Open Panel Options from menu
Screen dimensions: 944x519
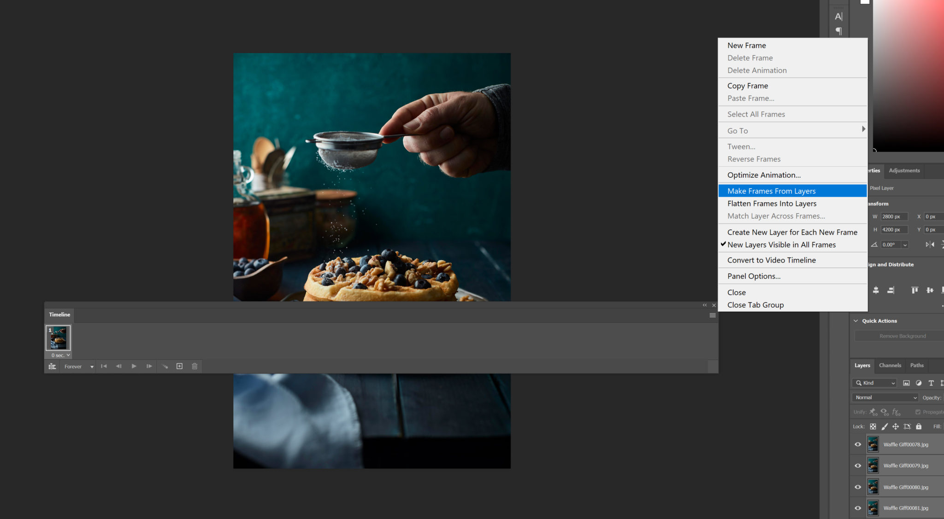tap(792, 276)
